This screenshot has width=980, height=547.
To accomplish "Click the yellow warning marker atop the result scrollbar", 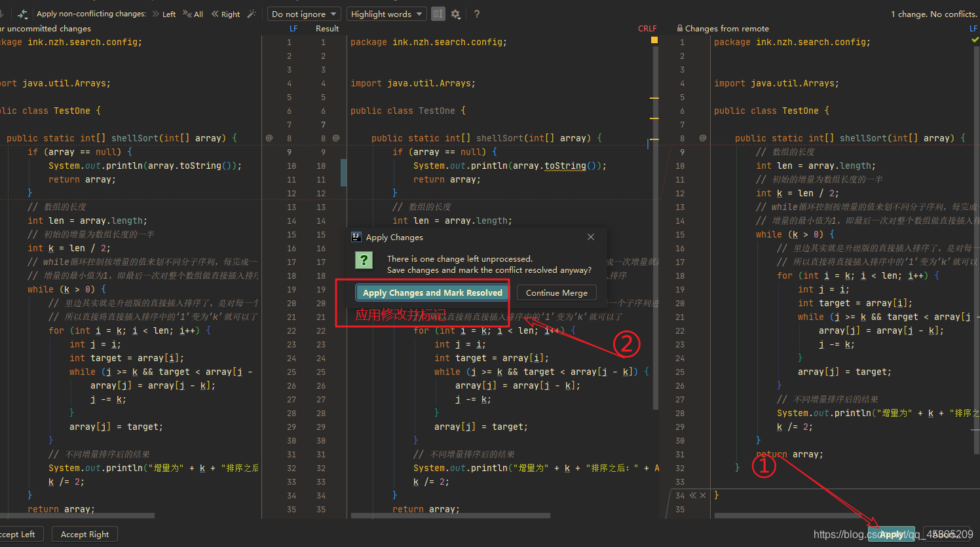I will (x=654, y=40).
